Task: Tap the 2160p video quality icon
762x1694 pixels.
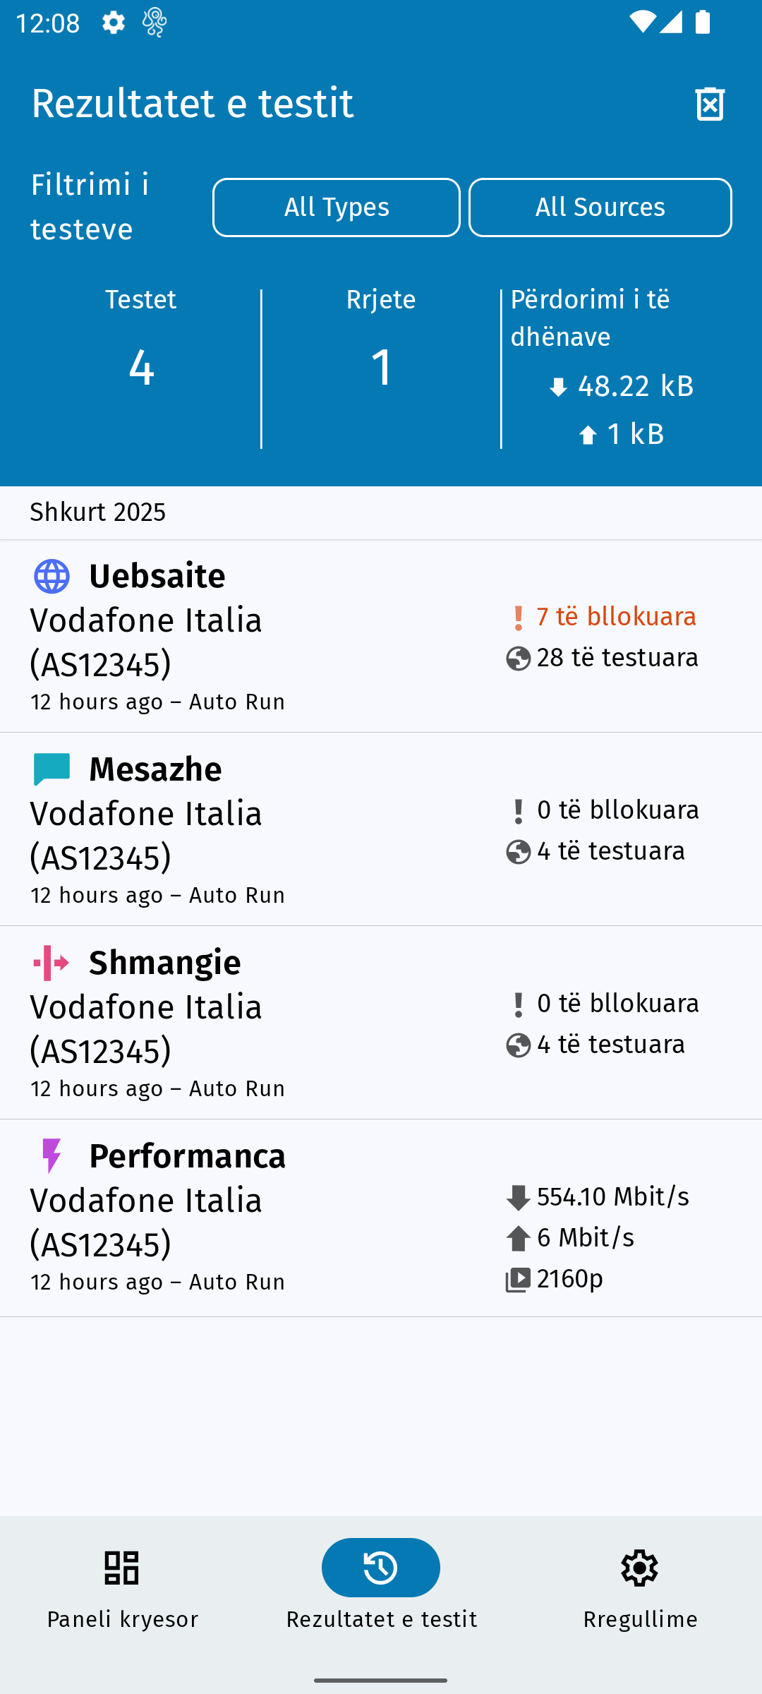Action: click(x=518, y=1280)
